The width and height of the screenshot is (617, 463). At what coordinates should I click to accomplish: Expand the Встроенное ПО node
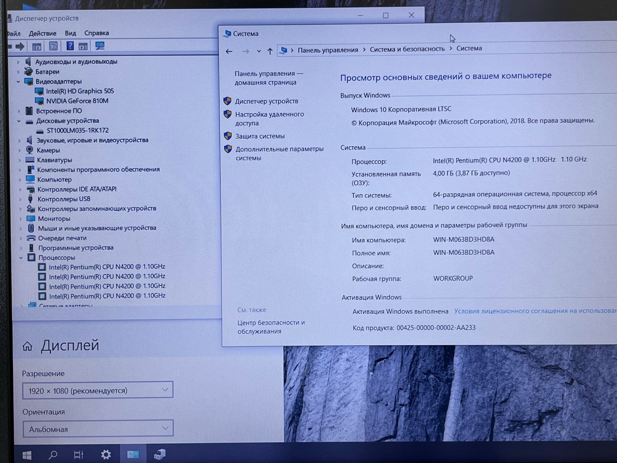(19, 111)
